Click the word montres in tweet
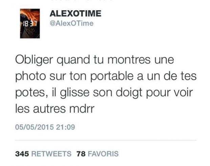Image resolution: width=210 pixels, height=166 pixels. (129, 60)
